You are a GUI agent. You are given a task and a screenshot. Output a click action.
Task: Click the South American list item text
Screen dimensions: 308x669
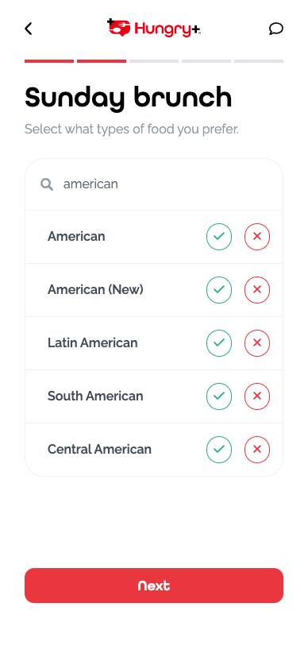click(x=95, y=396)
